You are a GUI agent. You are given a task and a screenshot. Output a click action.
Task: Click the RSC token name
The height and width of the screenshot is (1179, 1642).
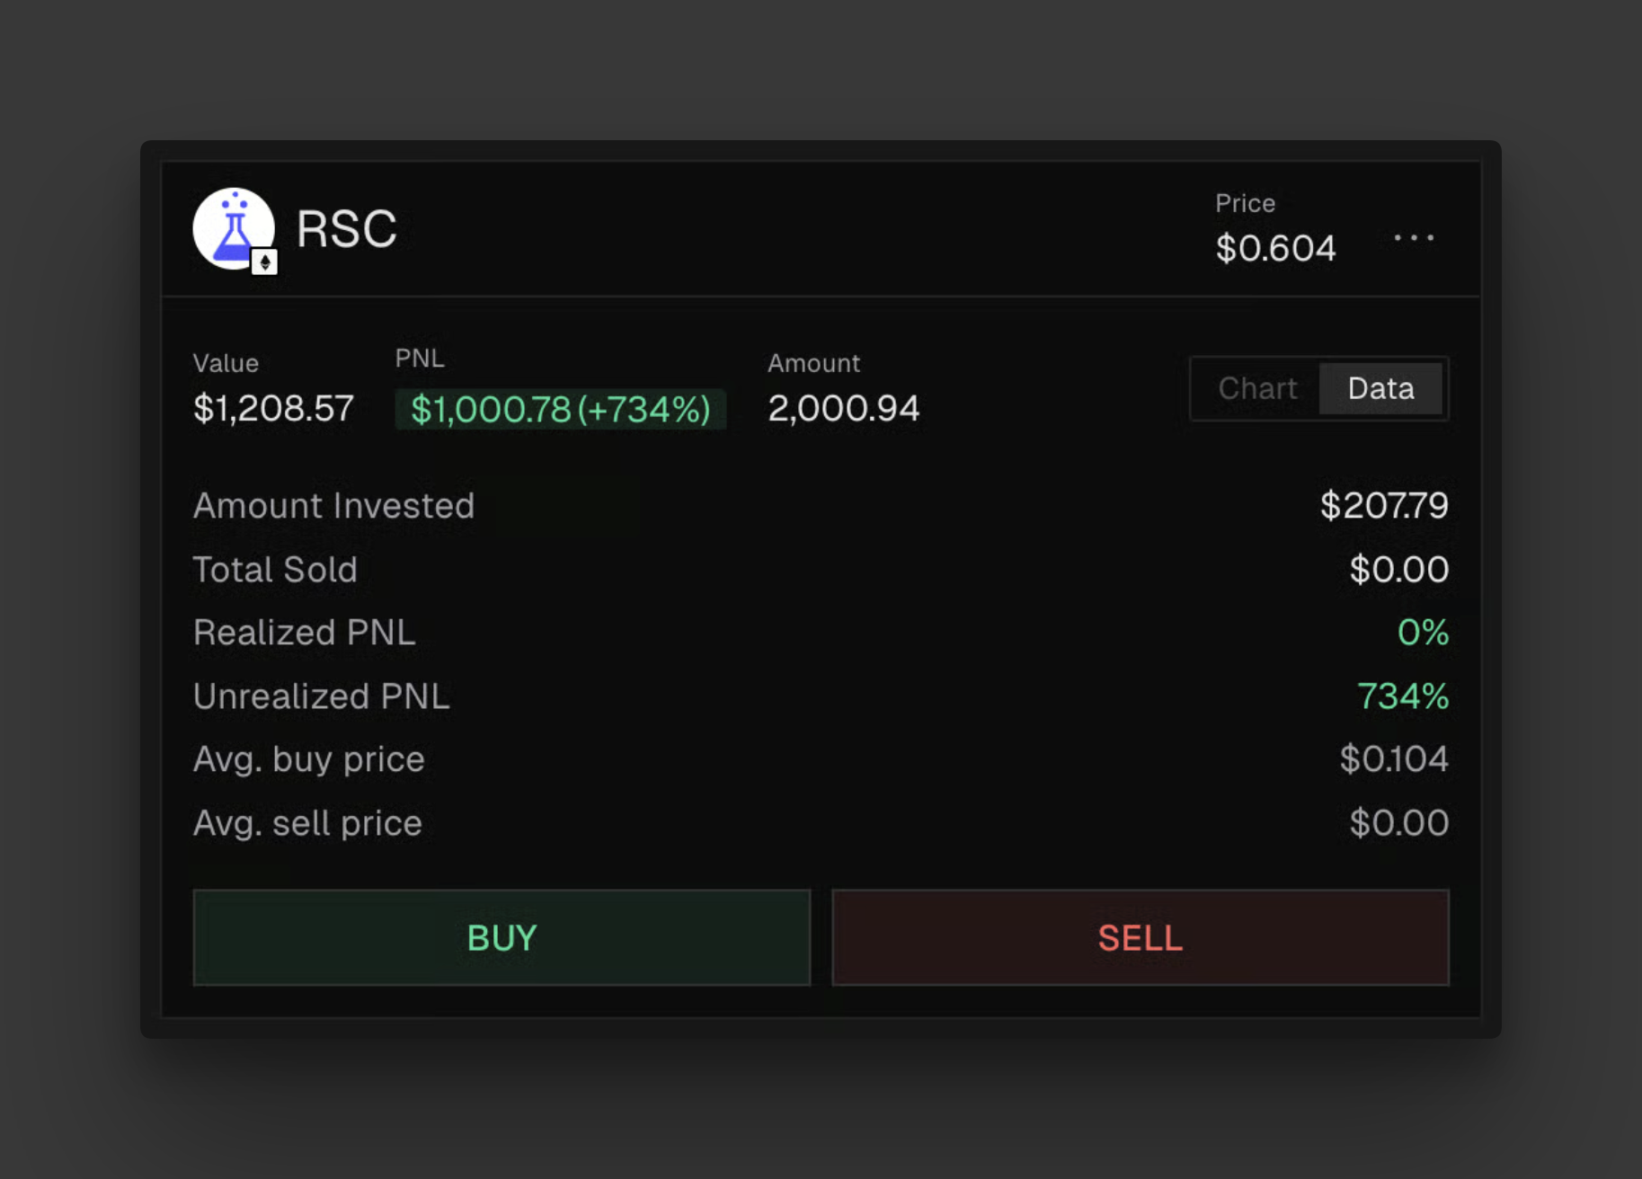pos(346,229)
